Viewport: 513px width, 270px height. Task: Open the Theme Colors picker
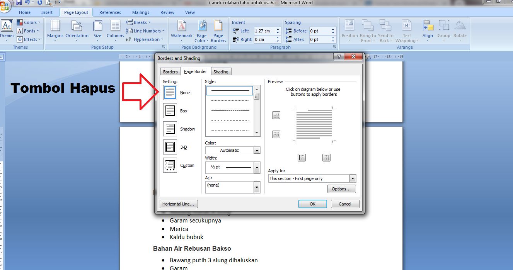[x=29, y=22]
